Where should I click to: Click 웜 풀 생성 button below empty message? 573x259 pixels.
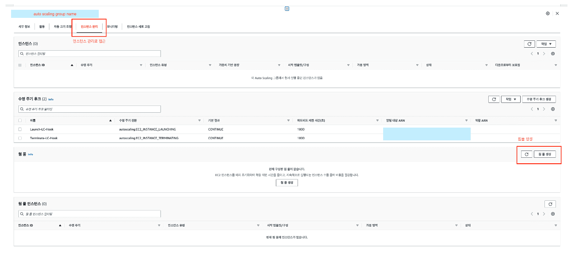(x=286, y=182)
